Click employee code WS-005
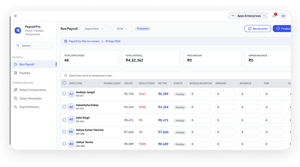 (80, 134)
